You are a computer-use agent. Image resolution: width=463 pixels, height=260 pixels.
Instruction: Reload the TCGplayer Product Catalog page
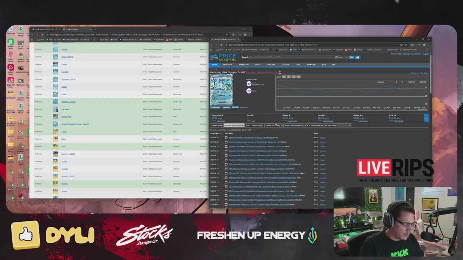pos(42,35)
